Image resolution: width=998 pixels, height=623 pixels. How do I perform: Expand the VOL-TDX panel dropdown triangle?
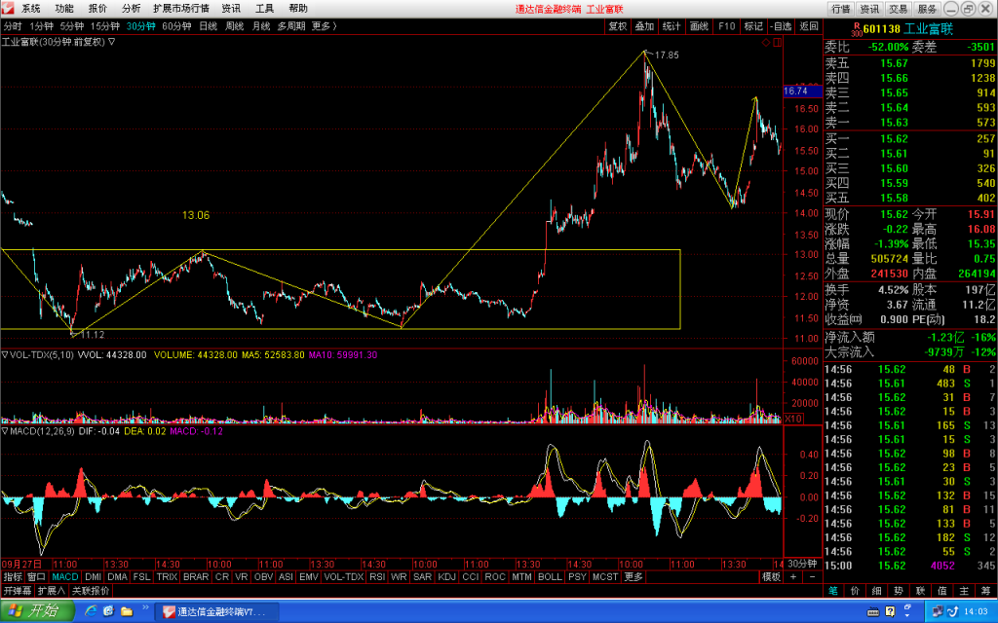(x=5, y=354)
